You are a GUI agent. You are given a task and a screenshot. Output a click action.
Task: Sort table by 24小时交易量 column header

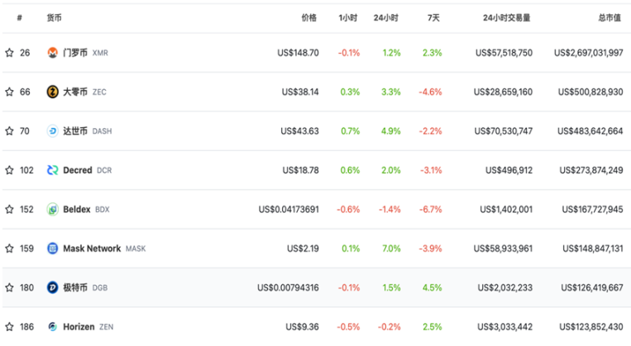coord(507,17)
